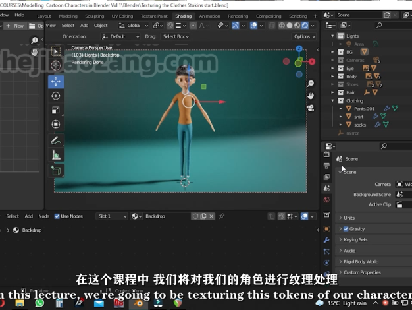Select the Select Box tool icon
Viewport: 412px width, 310px height.
pos(56,51)
